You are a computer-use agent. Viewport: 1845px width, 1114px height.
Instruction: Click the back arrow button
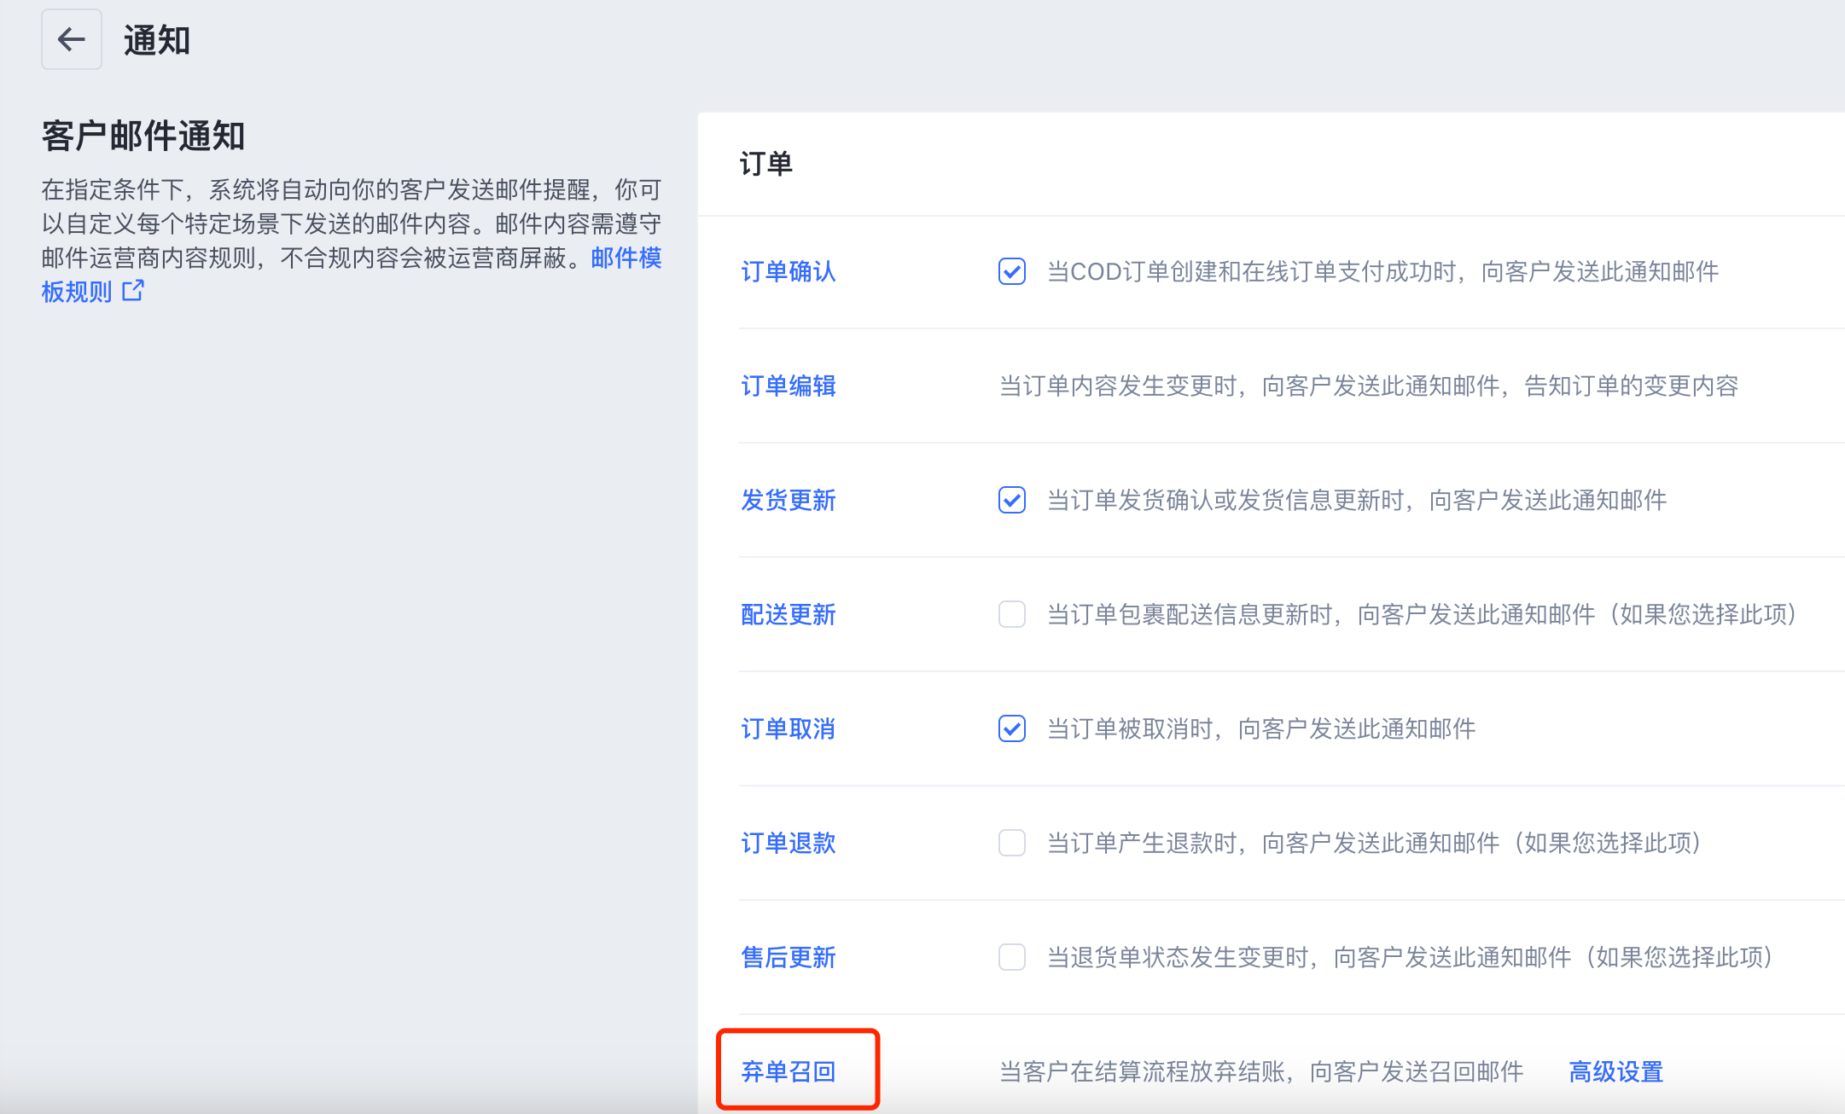(x=72, y=39)
